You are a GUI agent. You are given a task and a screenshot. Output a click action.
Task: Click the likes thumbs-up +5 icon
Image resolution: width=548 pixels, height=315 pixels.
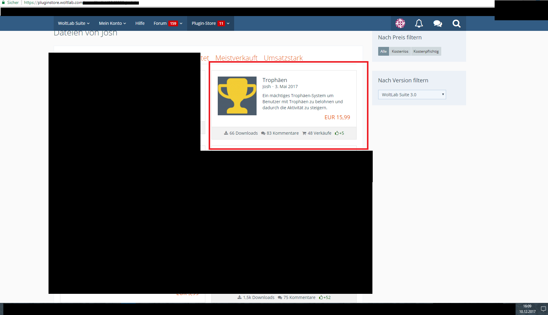click(x=337, y=133)
